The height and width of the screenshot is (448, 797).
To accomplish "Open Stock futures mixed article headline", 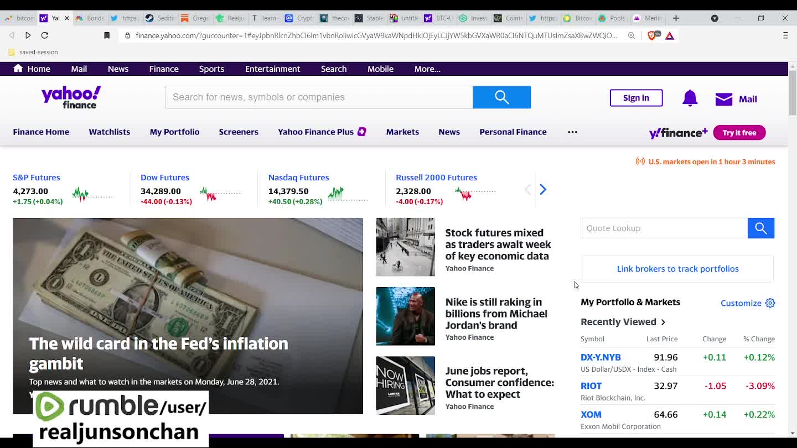I will (498, 244).
